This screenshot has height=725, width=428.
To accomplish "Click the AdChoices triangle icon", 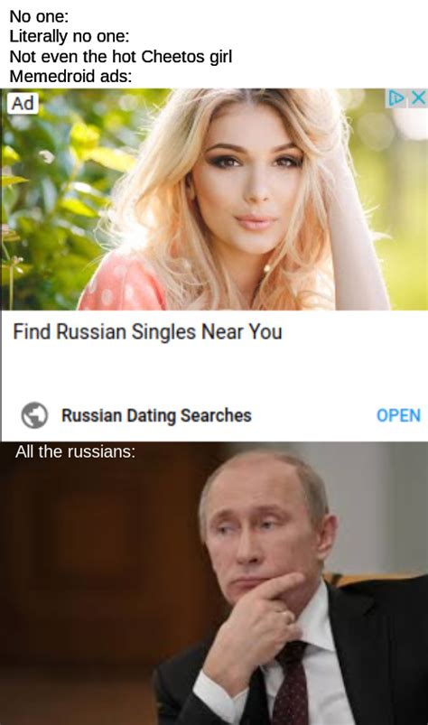I will [x=396, y=98].
